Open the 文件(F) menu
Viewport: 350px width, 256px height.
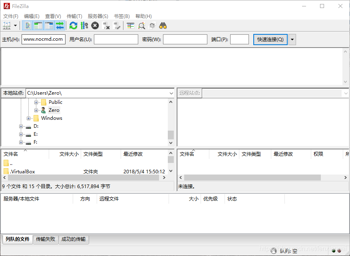click(10, 16)
